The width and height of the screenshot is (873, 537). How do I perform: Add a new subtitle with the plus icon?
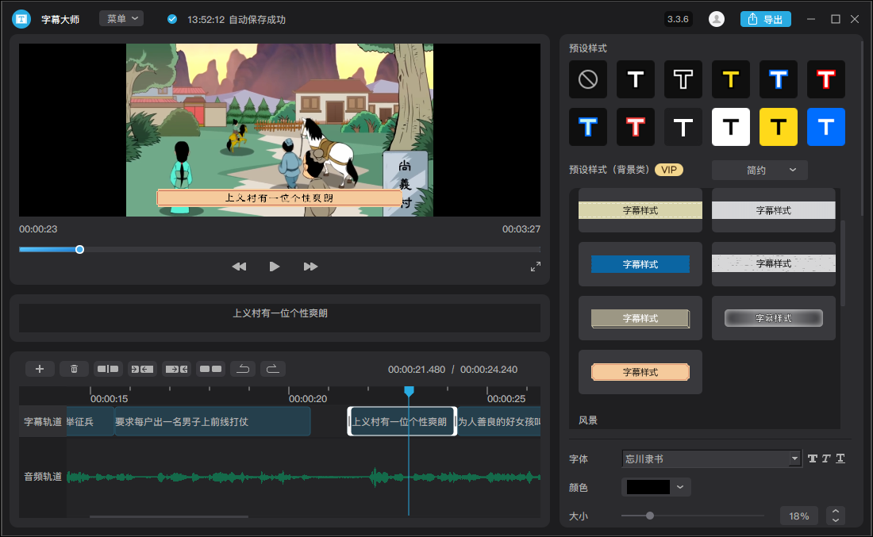[40, 369]
